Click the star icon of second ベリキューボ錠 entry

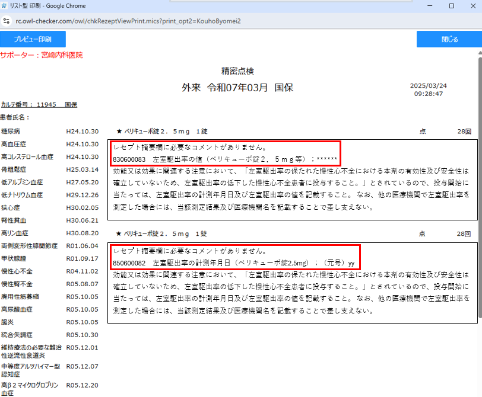click(x=119, y=234)
